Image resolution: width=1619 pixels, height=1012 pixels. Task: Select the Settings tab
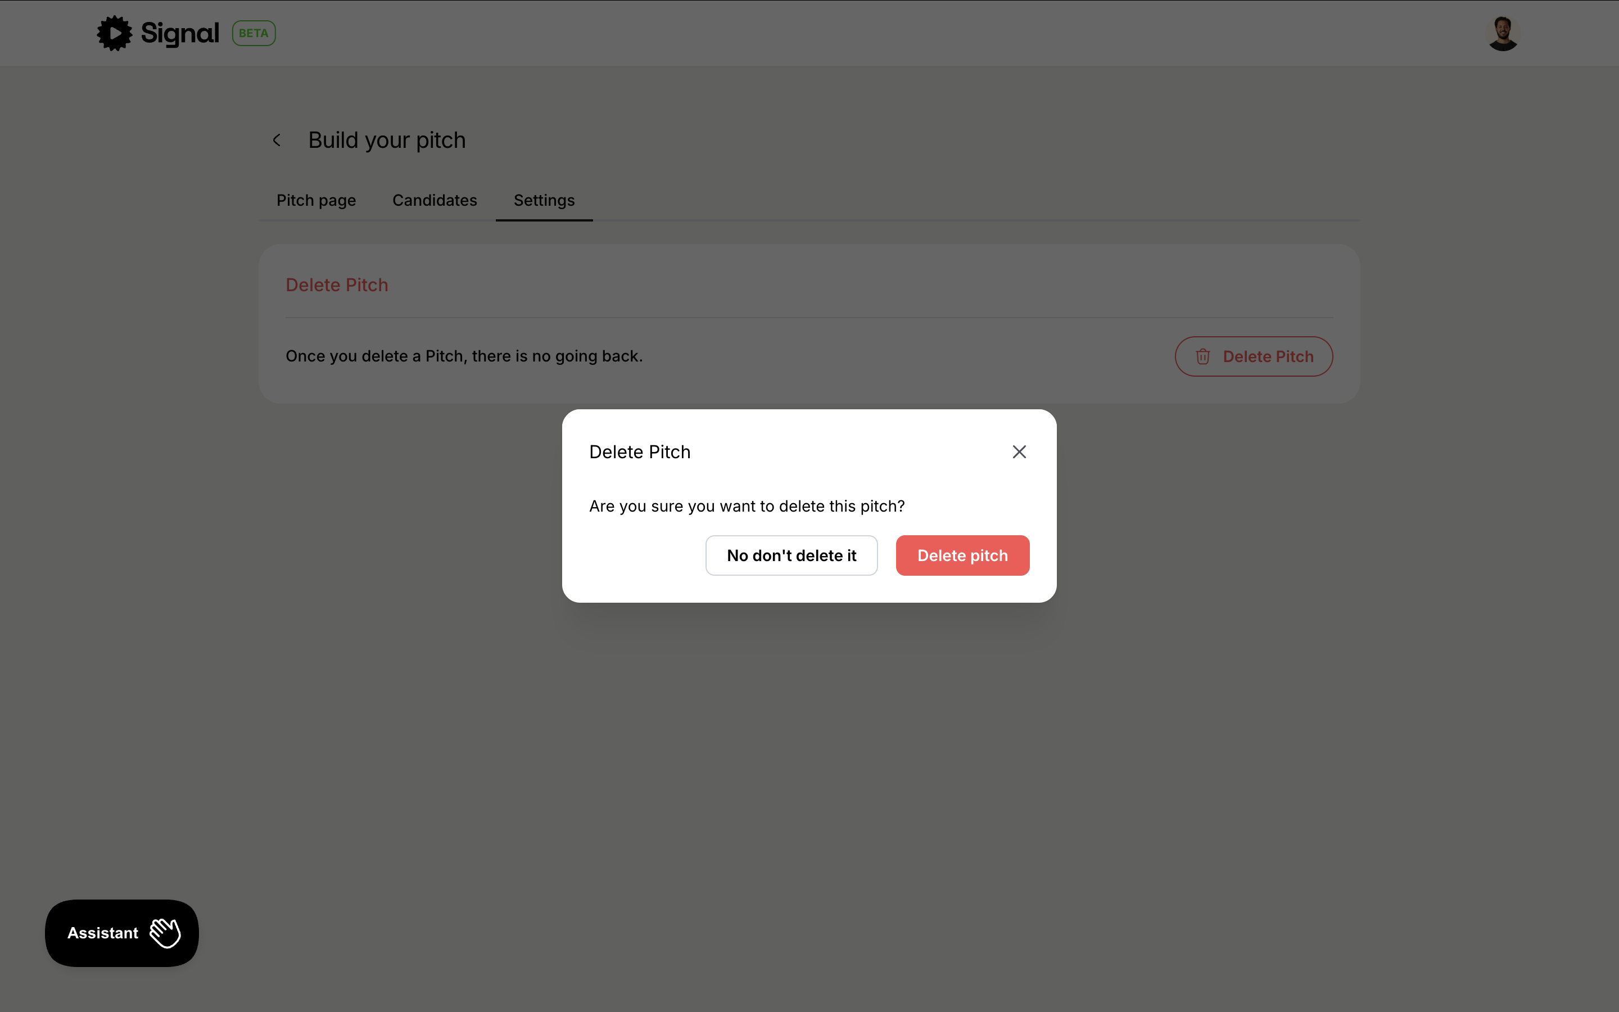point(544,200)
